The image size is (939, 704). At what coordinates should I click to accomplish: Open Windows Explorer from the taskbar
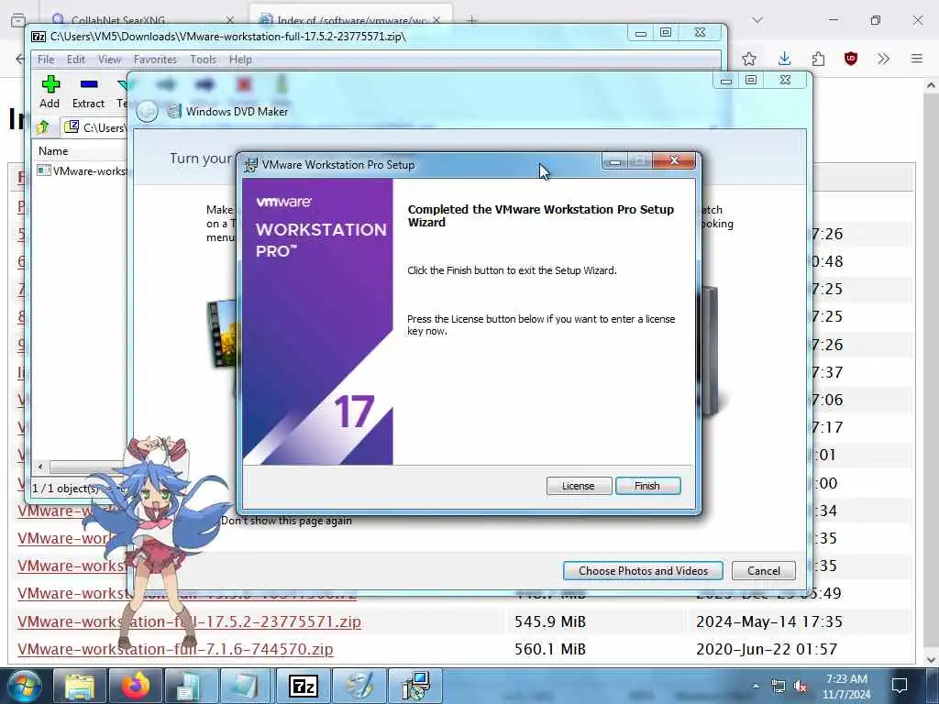pos(79,686)
